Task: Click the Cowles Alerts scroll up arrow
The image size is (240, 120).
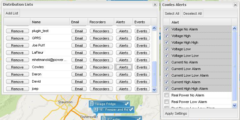Action: click(x=235, y=29)
